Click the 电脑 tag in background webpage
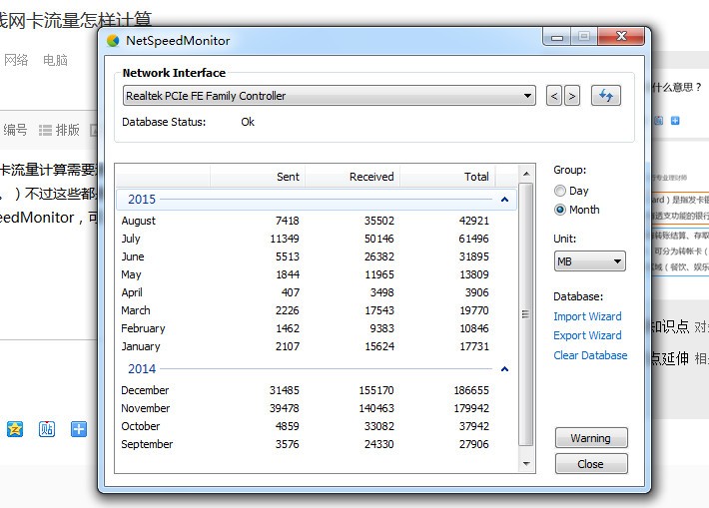Screen dimensions: 709x508 (55, 60)
